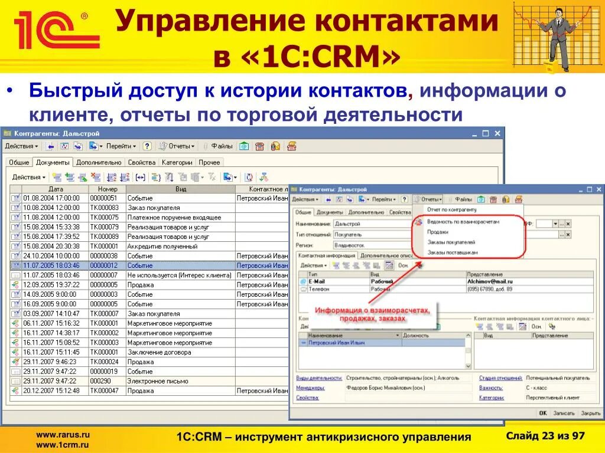Select row Аккредитив полученный
605x453 pixels.
[x=149, y=246]
